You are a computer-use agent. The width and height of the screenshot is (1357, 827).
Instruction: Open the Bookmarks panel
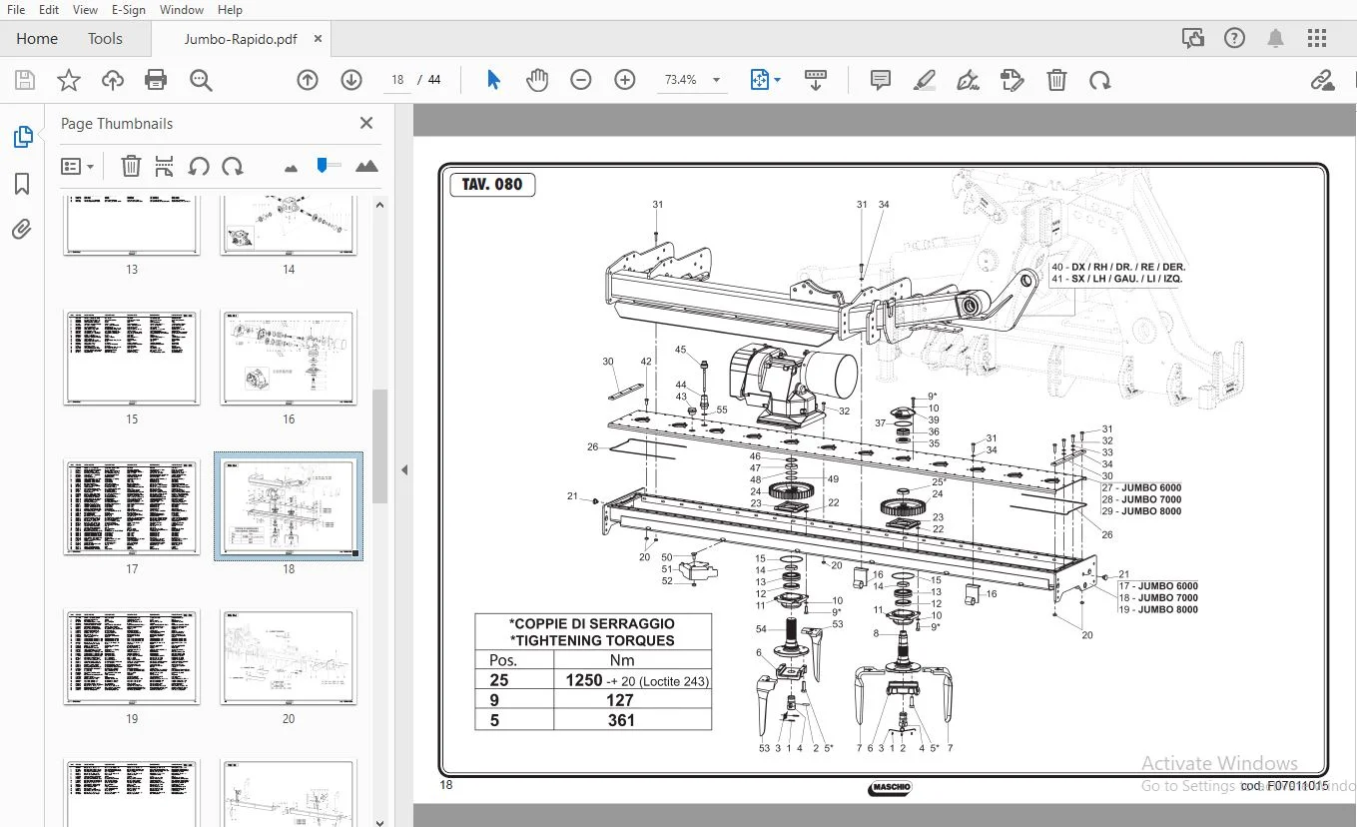pyautogui.click(x=22, y=184)
